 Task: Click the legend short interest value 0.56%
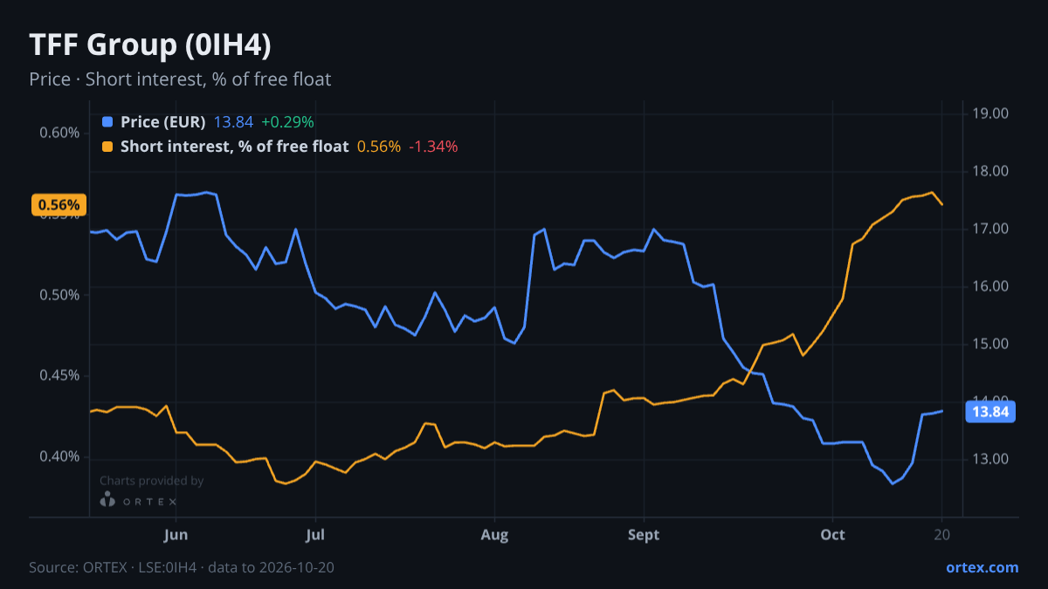pyautogui.click(x=379, y=147)
